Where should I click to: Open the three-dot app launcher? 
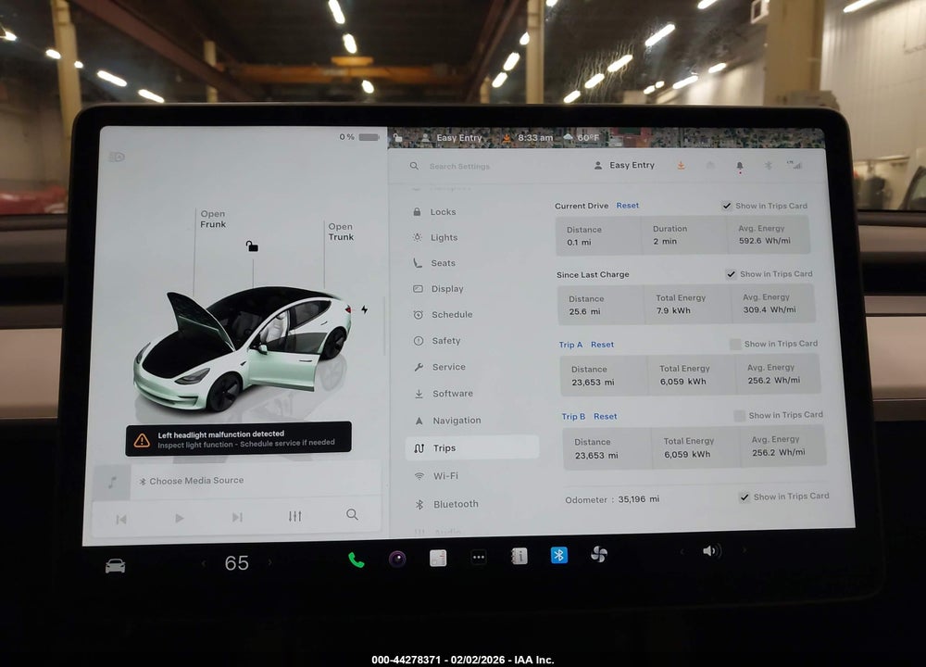tap(479, 557)
